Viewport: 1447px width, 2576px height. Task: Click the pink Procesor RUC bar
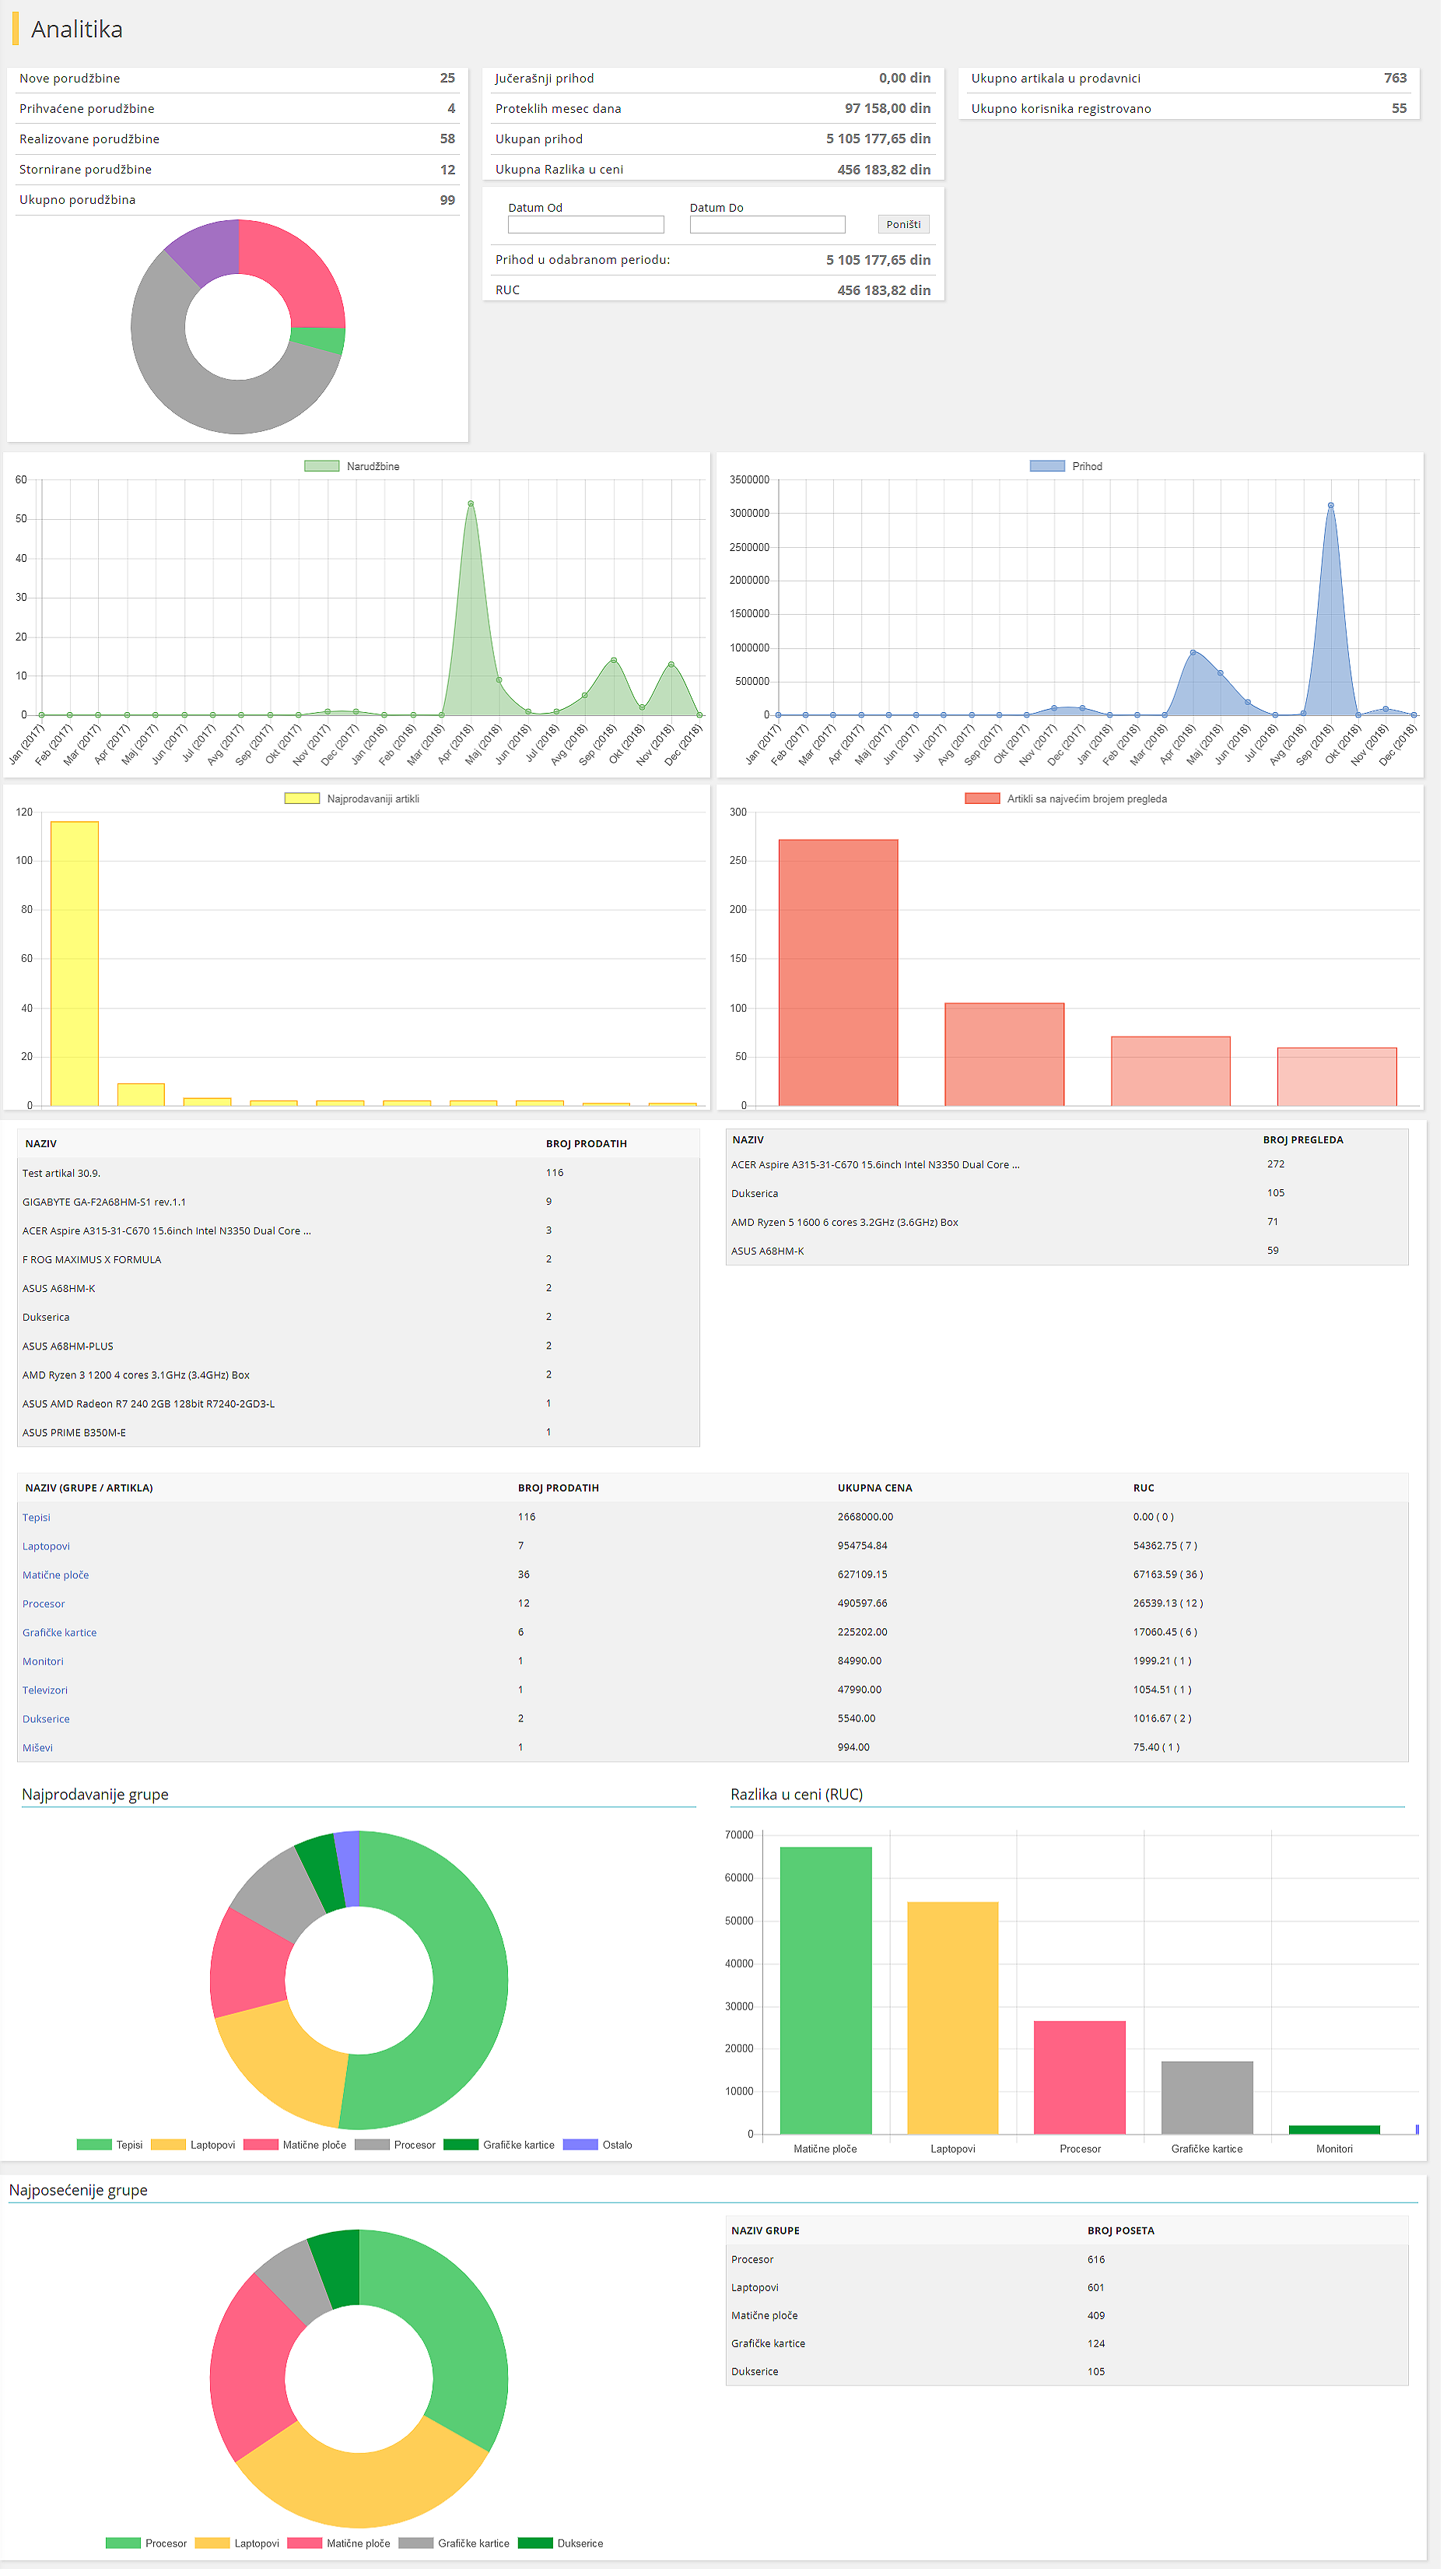1084,2085
